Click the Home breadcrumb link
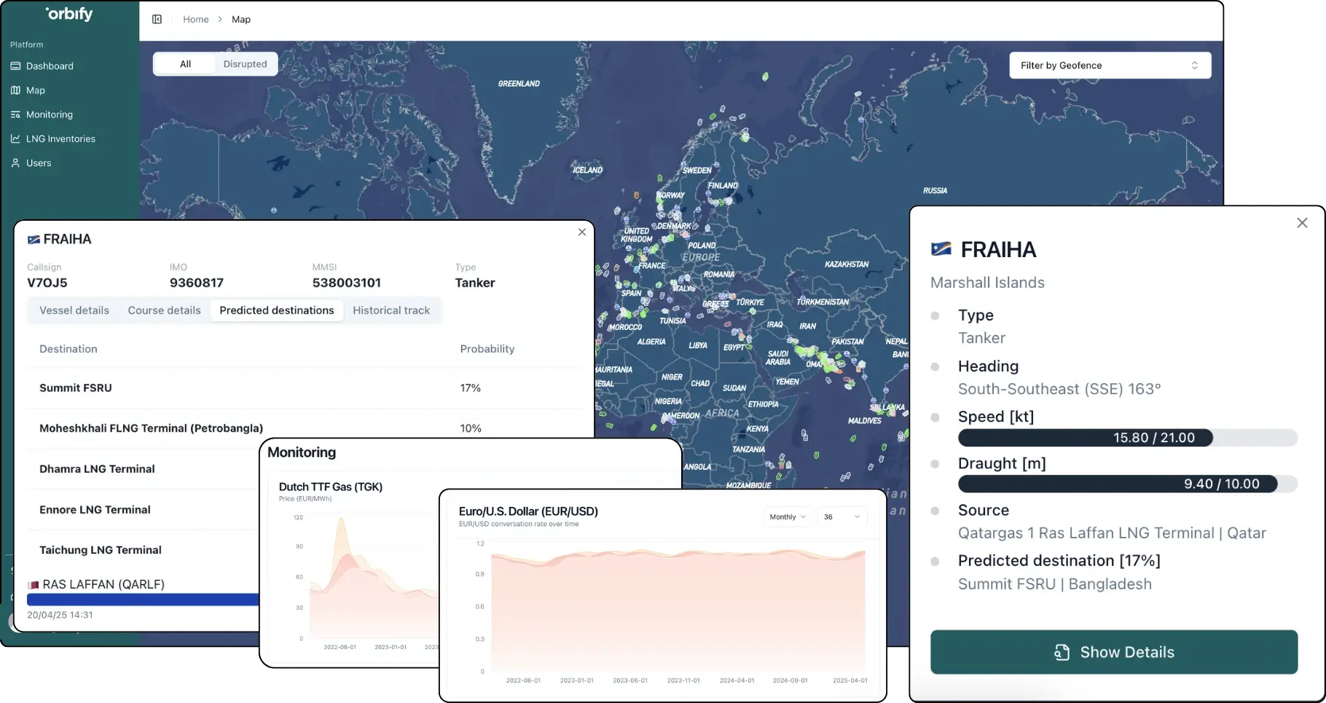1326x703 pixels. 195,20
